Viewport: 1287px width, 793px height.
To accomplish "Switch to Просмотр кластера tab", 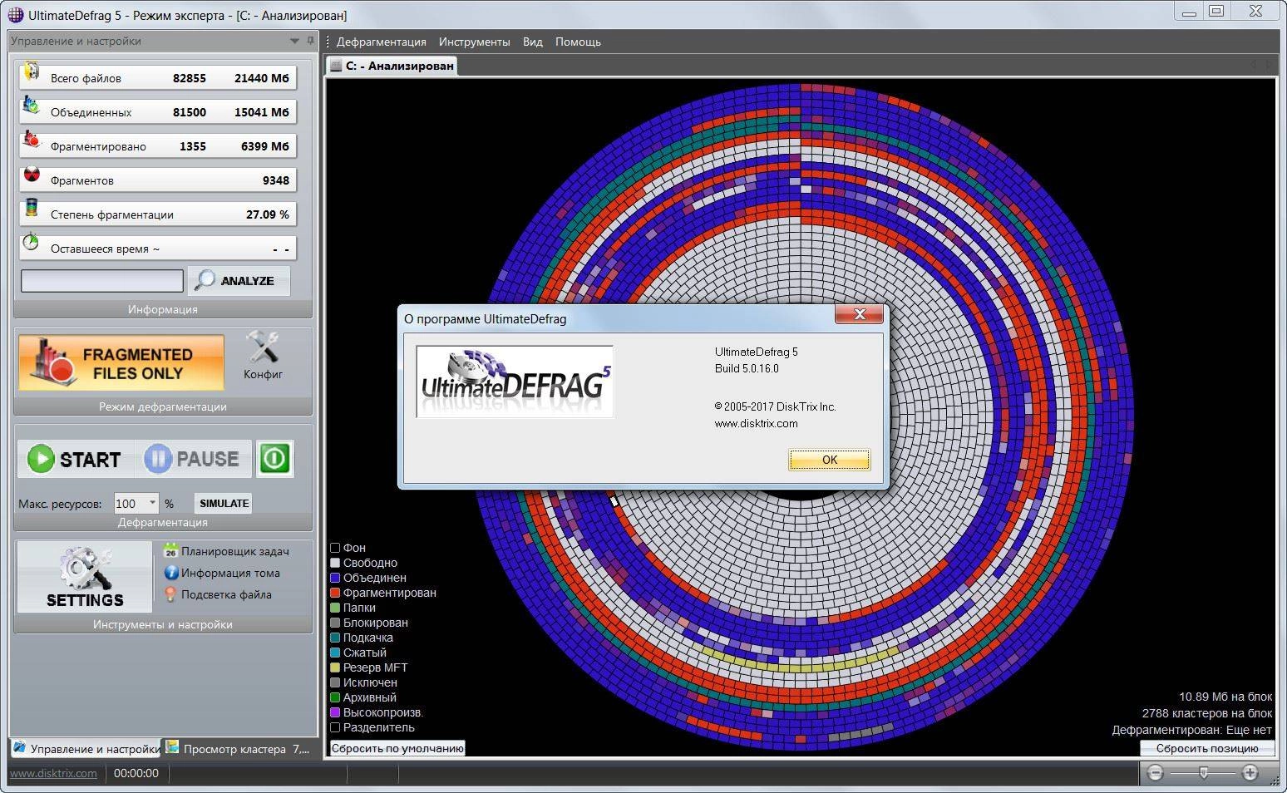I will click(x=238, y=748).
